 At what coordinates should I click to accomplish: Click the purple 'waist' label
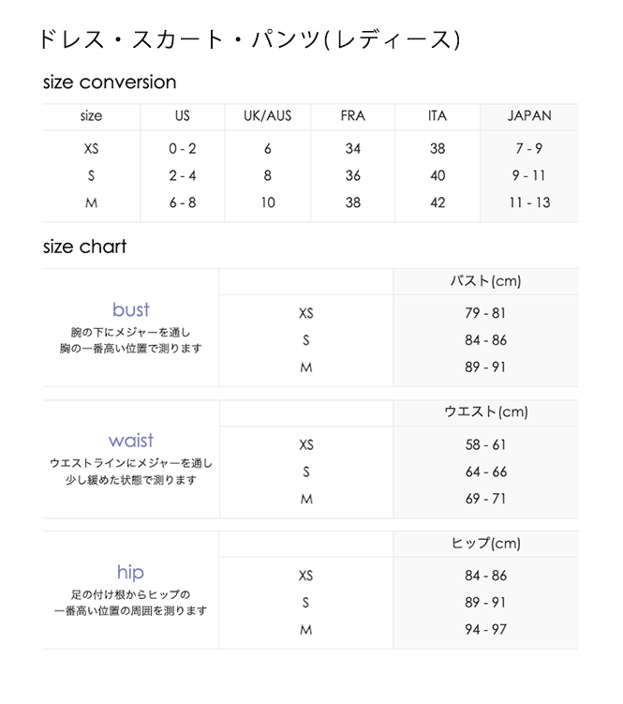click(130, 441)
